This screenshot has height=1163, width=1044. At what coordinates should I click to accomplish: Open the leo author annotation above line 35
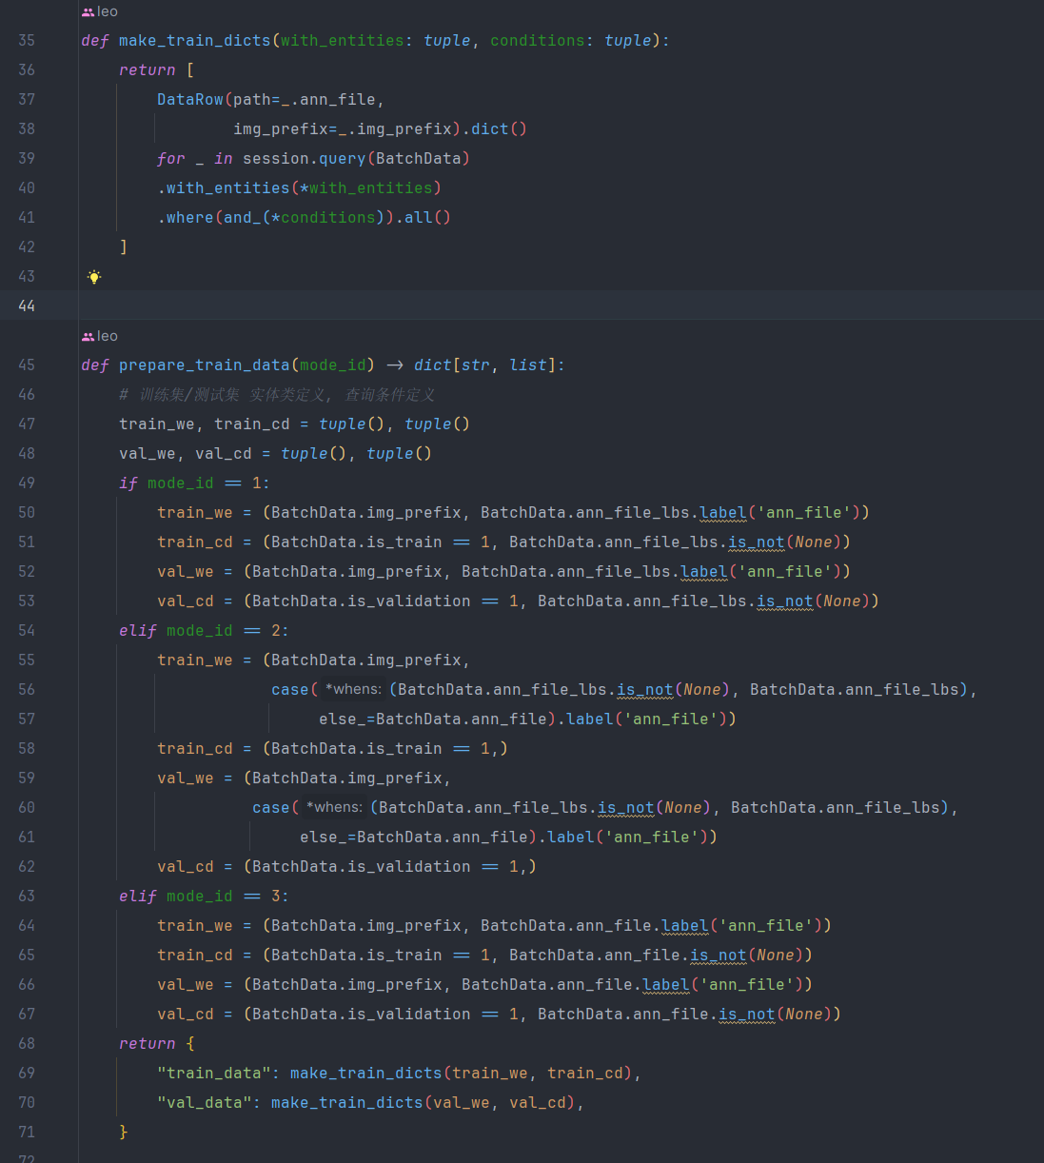pyautogui.click(x=108, y=11)
